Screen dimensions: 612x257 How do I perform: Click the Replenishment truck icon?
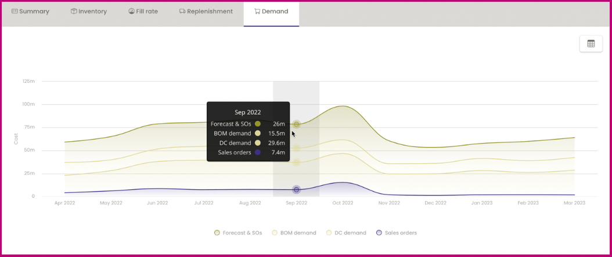click(182, 12)
